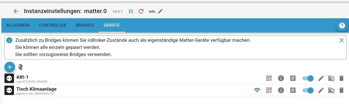The height and width of the screenshot is (104, 349).
Task: Restart the matter.0 instance
Action: point(141,11)
